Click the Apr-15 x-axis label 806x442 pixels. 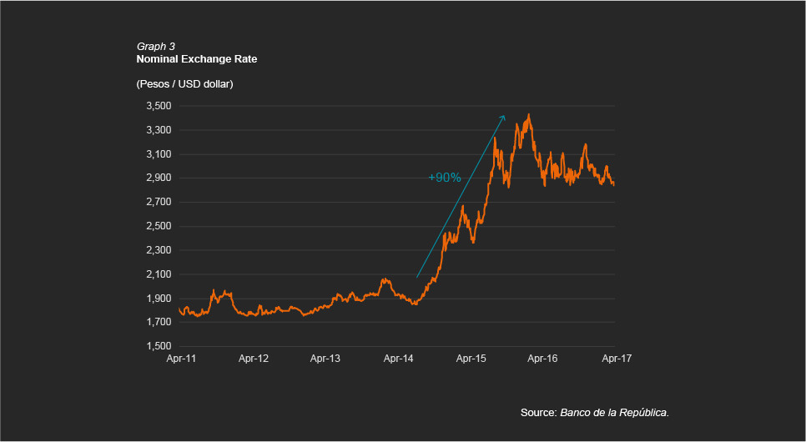tap(471, 359)
